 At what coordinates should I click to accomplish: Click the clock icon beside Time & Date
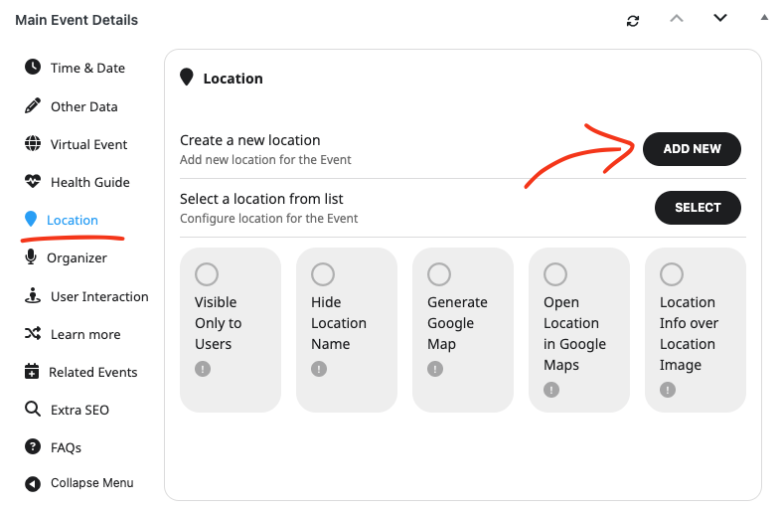pos(33,68)
